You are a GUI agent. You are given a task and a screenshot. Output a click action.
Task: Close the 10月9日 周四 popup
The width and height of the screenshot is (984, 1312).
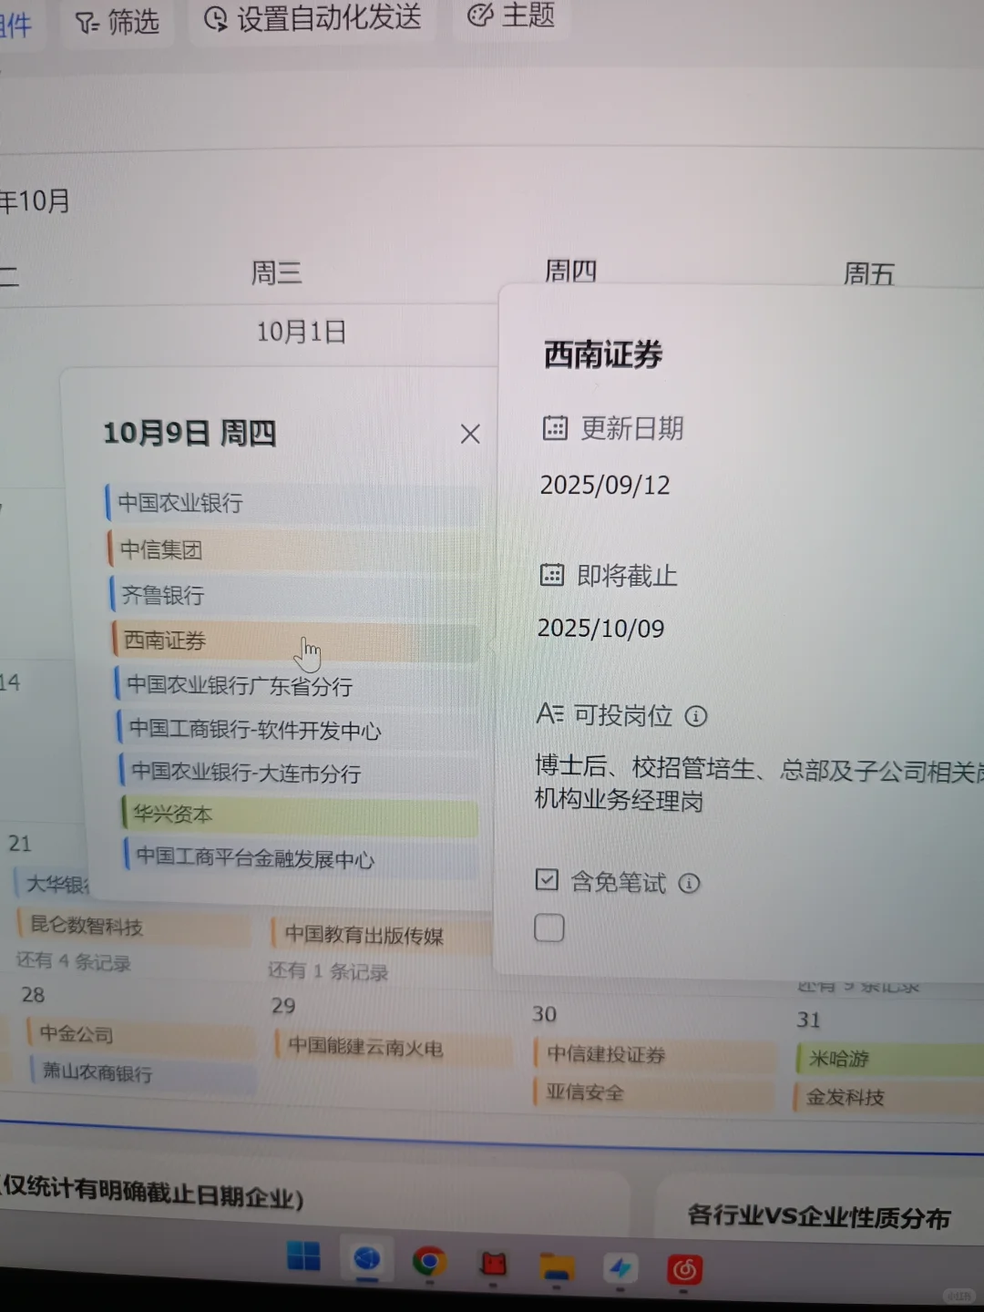click(470, 434)
